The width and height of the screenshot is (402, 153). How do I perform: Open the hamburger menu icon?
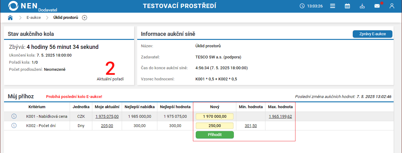pos(333,6)
